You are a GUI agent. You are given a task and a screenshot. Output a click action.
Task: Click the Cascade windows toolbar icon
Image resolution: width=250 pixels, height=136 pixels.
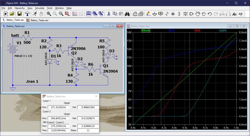pos(101,14)
